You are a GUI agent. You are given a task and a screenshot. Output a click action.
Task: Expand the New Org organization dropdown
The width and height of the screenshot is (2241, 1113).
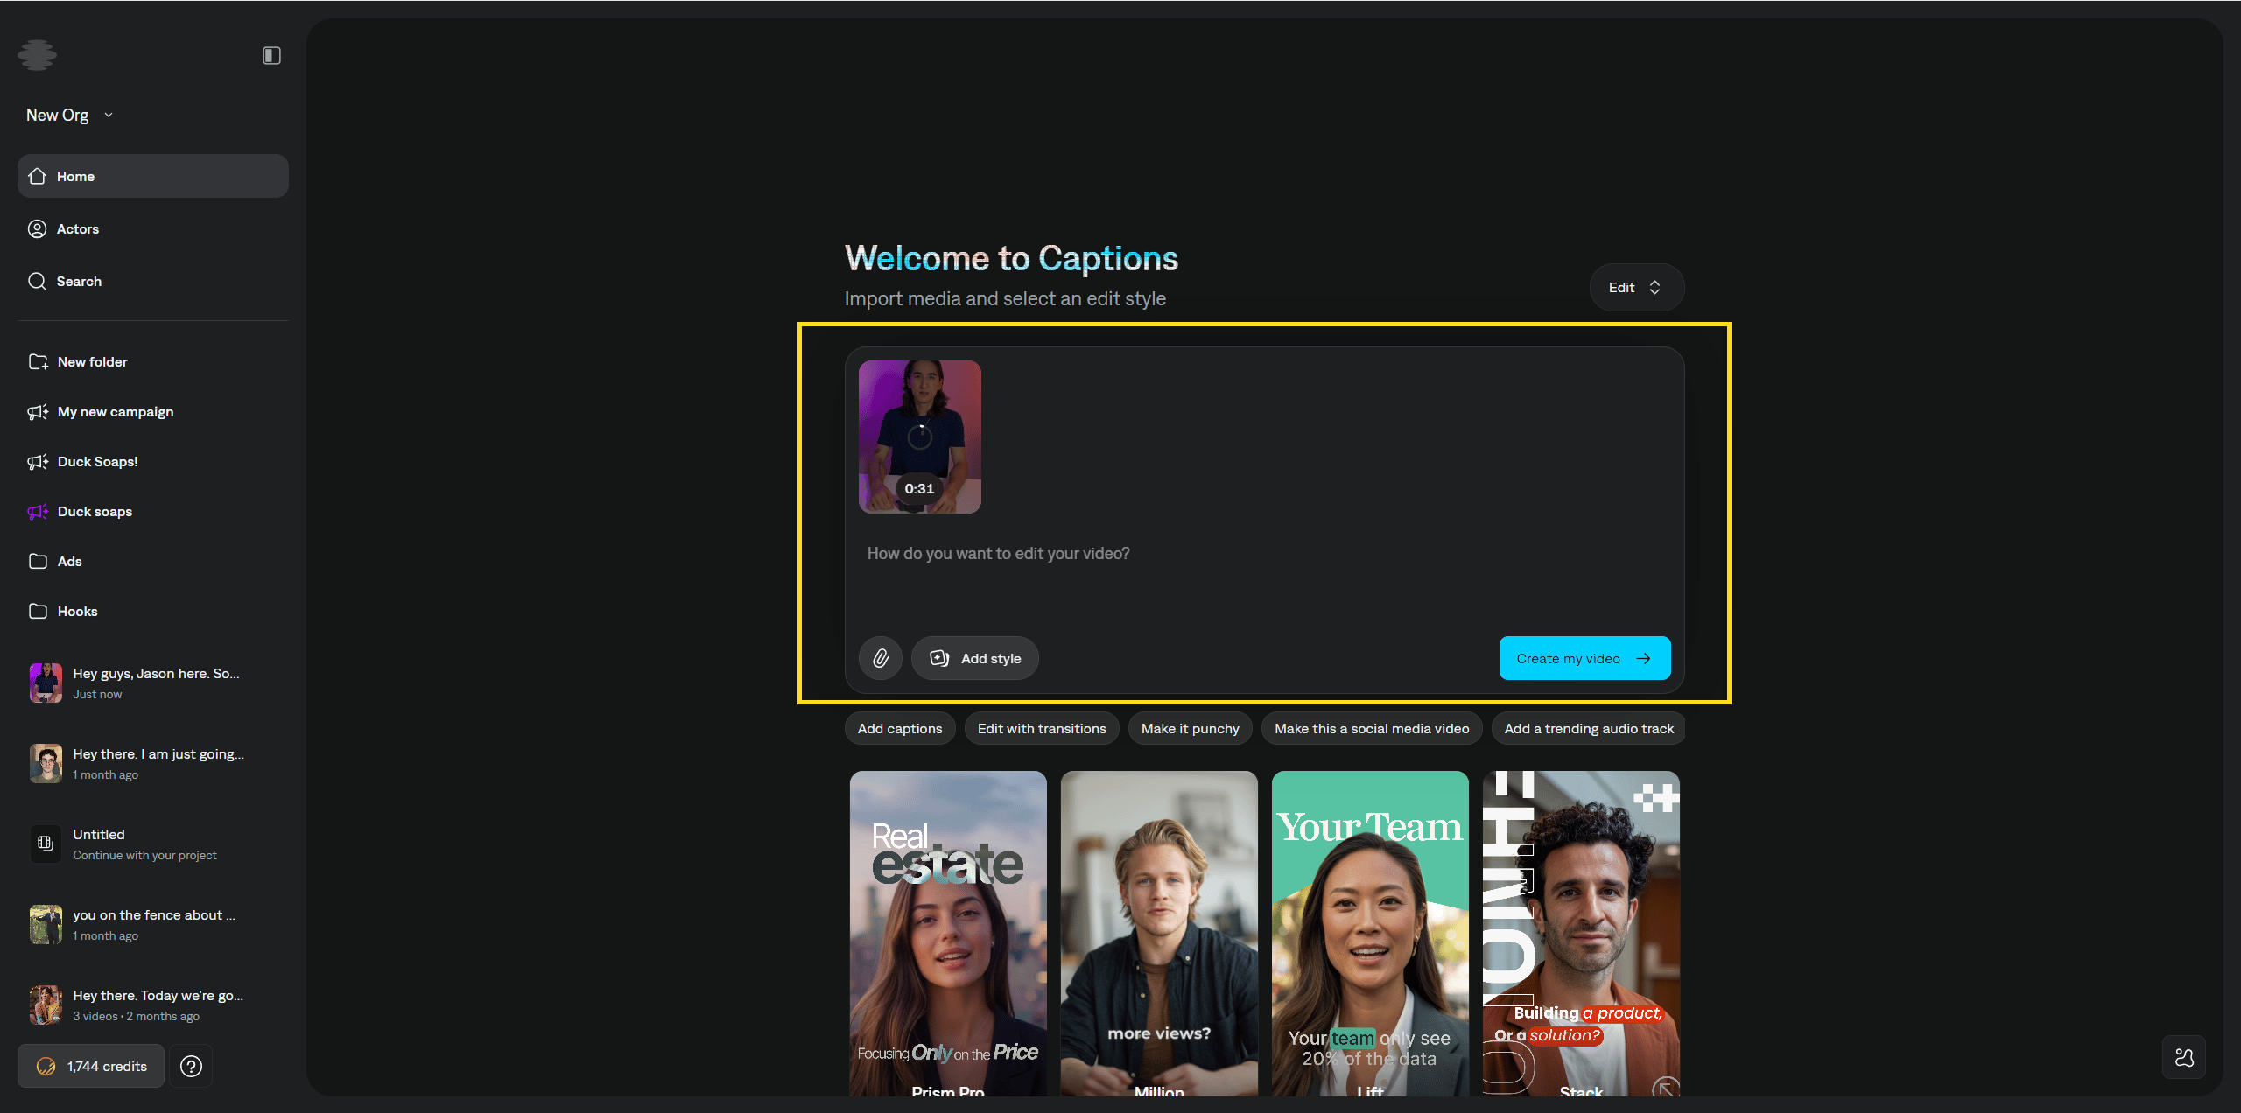tap(70, 115)
